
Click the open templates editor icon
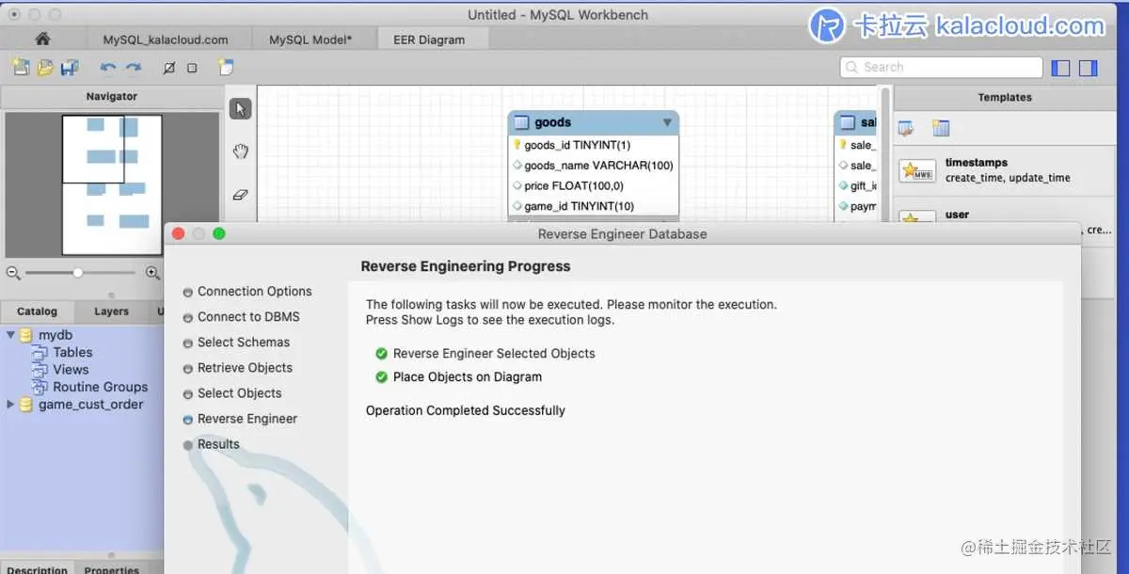906,128
